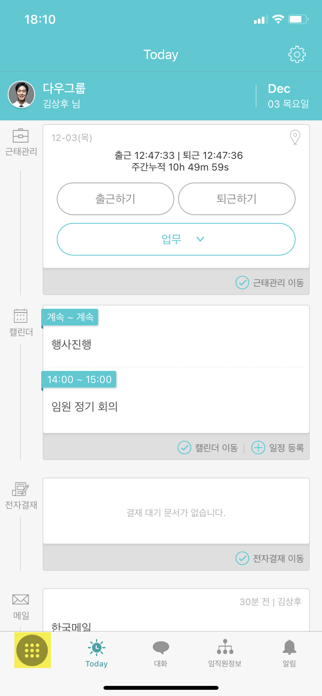The image size is (322, 696).
Task: Tap the 전자결재 document icon
Action: pos(21,489)
